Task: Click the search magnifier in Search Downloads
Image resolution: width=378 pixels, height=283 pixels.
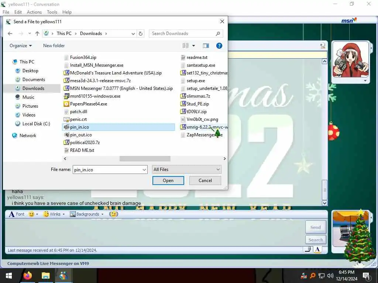Action: click(x=218, y=34)
